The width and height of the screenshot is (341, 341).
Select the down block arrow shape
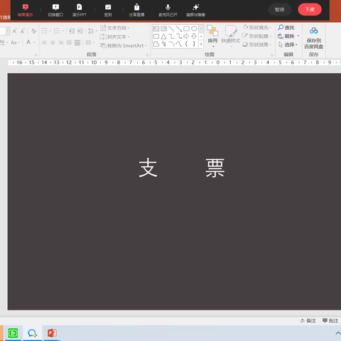pyautogui.click(x=194, y=36)
